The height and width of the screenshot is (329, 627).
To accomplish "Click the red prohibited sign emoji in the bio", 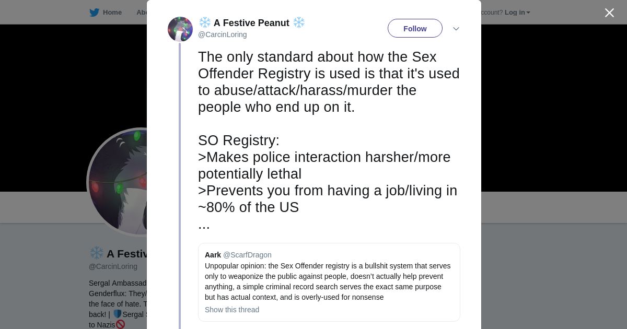I will pos(120,324).
